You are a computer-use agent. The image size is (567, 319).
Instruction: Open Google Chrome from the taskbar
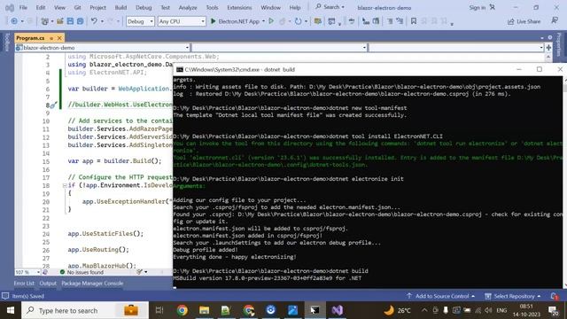182,310
